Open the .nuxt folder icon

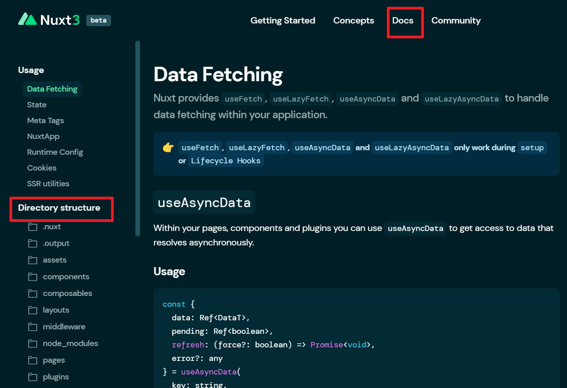point(33,226)
